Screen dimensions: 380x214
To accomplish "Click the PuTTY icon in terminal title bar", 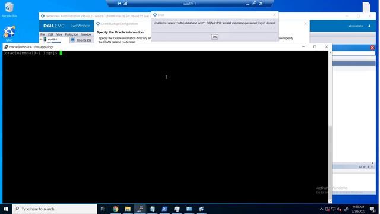I will coord(6,47).
